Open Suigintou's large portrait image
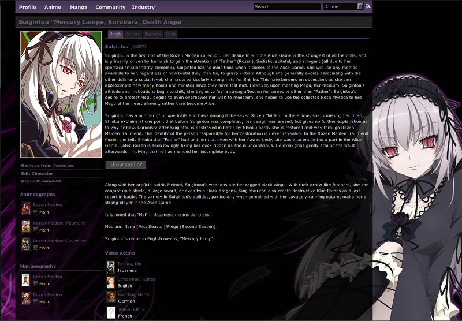462x321 pixels. tap(61, 94)
